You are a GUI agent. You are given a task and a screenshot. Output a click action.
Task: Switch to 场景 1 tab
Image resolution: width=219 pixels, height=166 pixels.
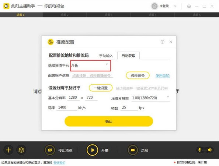(x=21, y=15)
